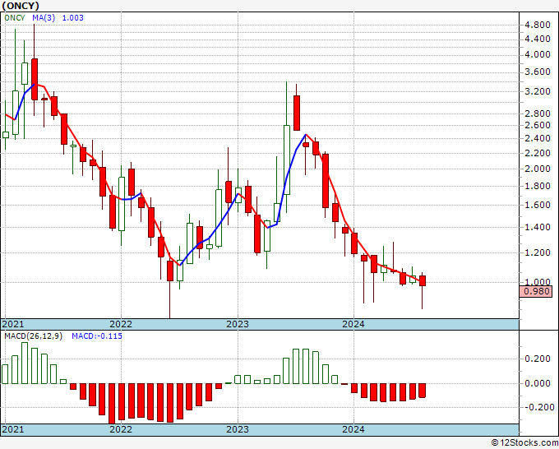The width and height of the screenshot is (559, 449).
Task: Click the latest red candlestick near 0.980
Action: point(422,280)
